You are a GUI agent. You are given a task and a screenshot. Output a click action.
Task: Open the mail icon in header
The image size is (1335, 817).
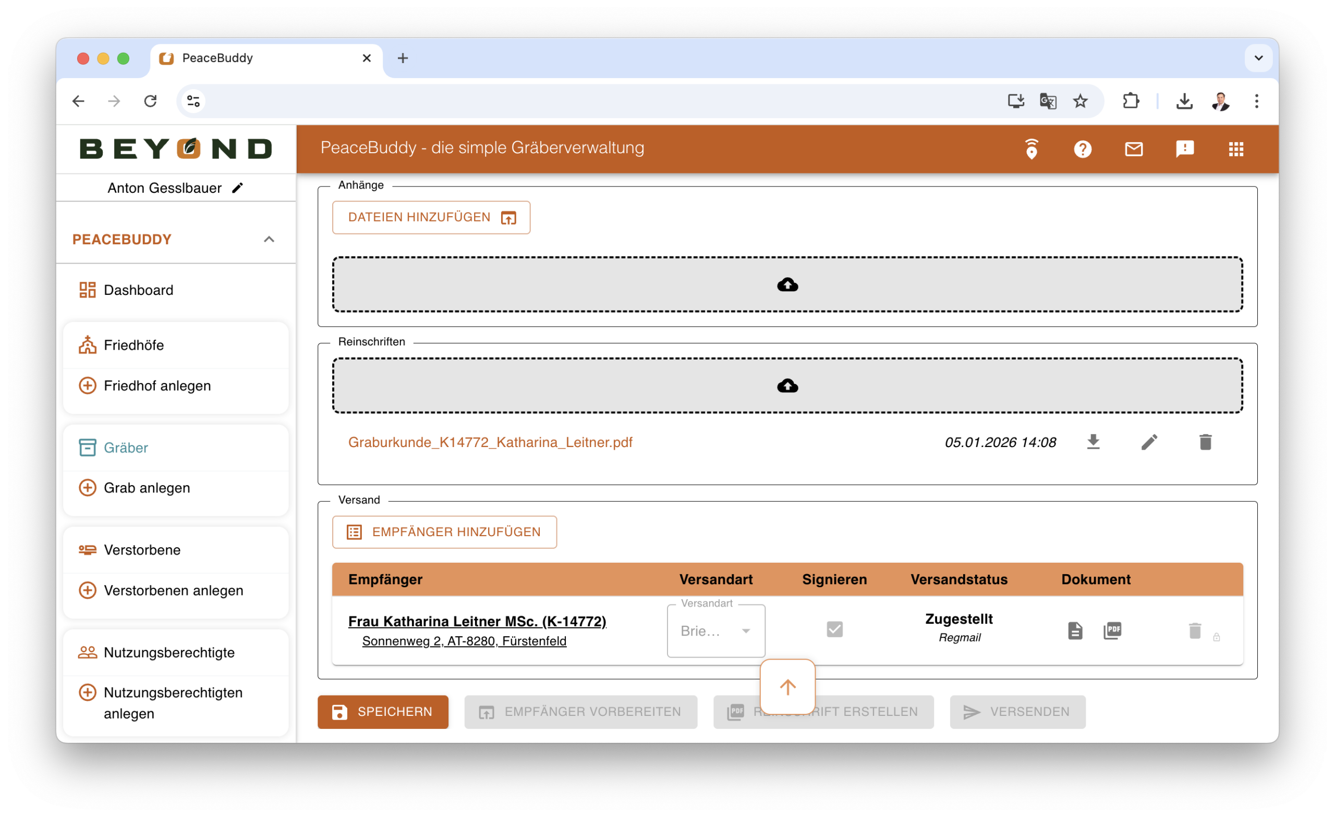(1134, 149)
